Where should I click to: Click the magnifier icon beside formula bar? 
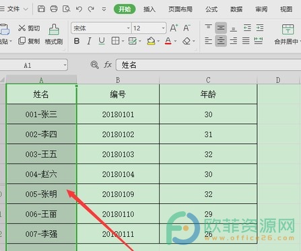coord(94,65)
